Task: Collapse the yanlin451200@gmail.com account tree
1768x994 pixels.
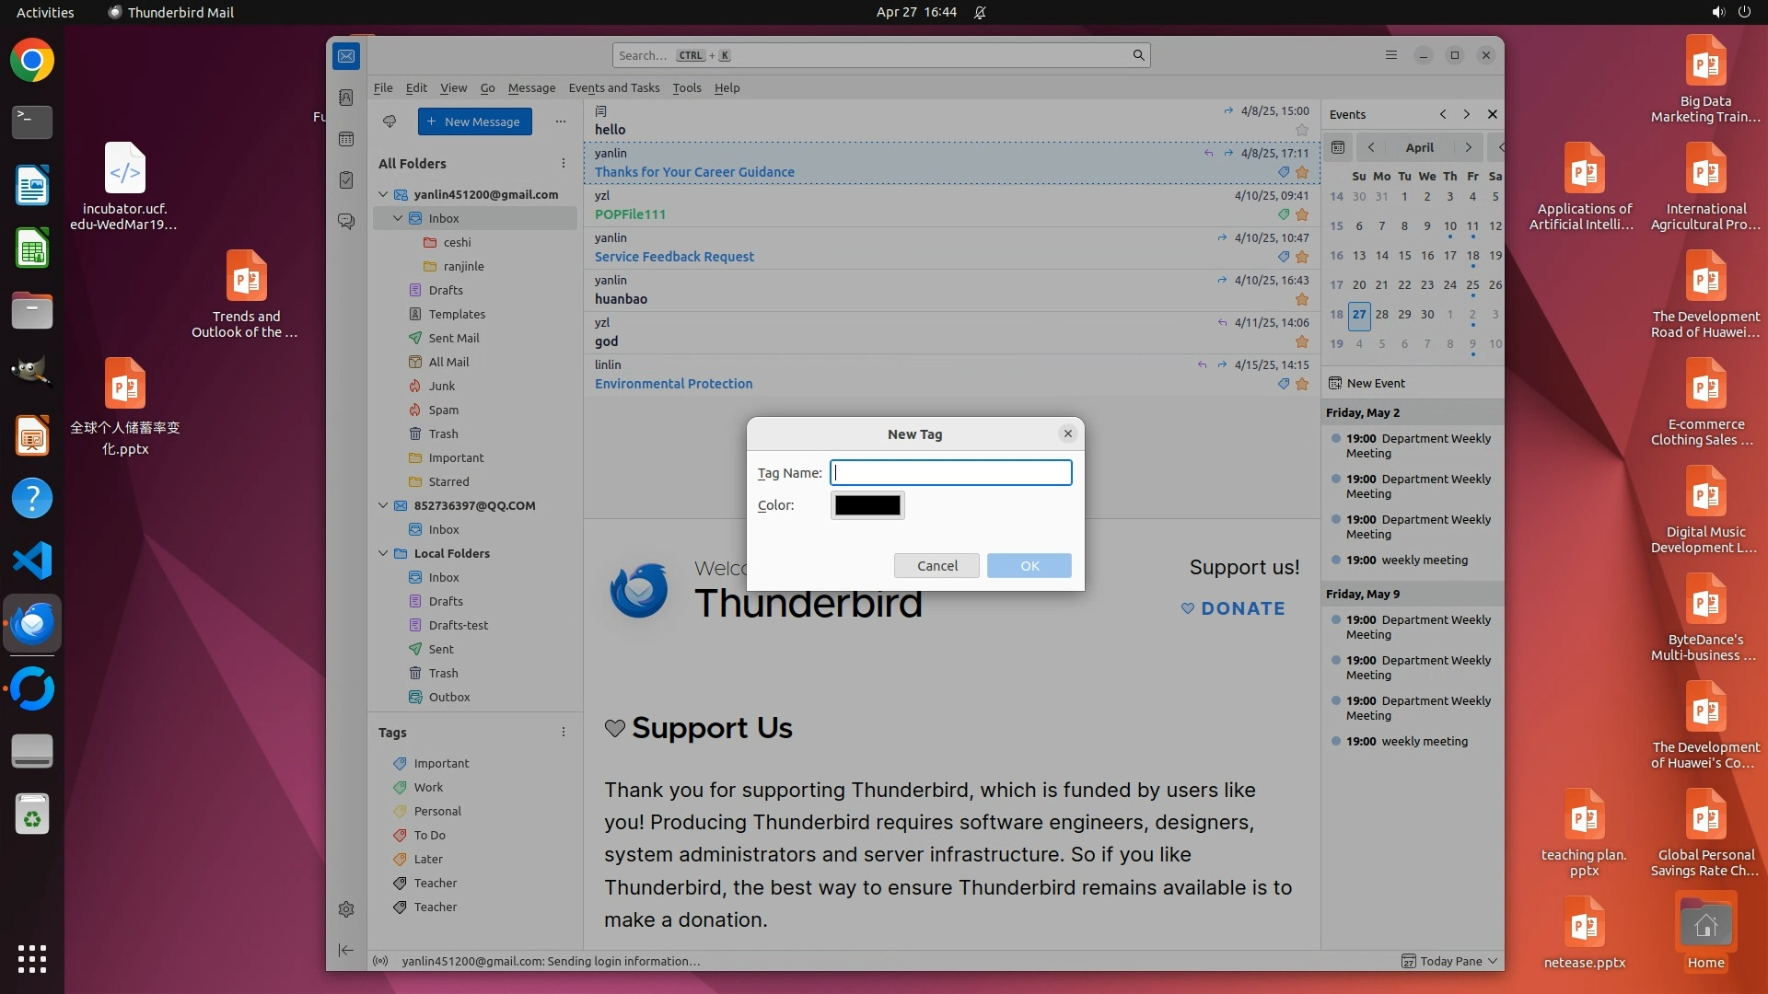Action: tap(383, 194)
